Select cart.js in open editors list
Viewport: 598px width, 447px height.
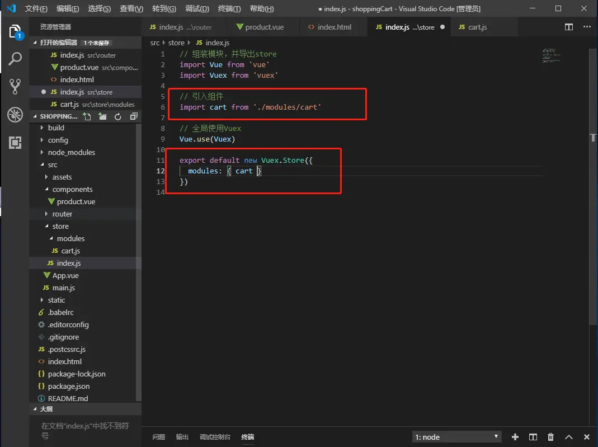85,105
